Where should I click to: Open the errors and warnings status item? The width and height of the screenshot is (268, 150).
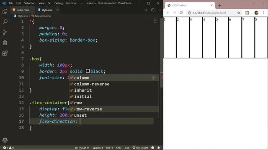click(8, 147)
